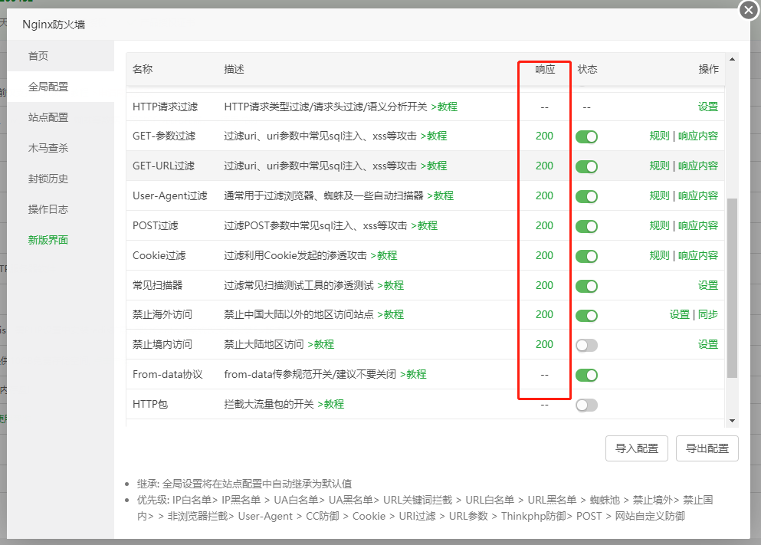Open 响应内容 for GET-参数过滤
The width and height of the screenshot is (761, 545).
698,136
